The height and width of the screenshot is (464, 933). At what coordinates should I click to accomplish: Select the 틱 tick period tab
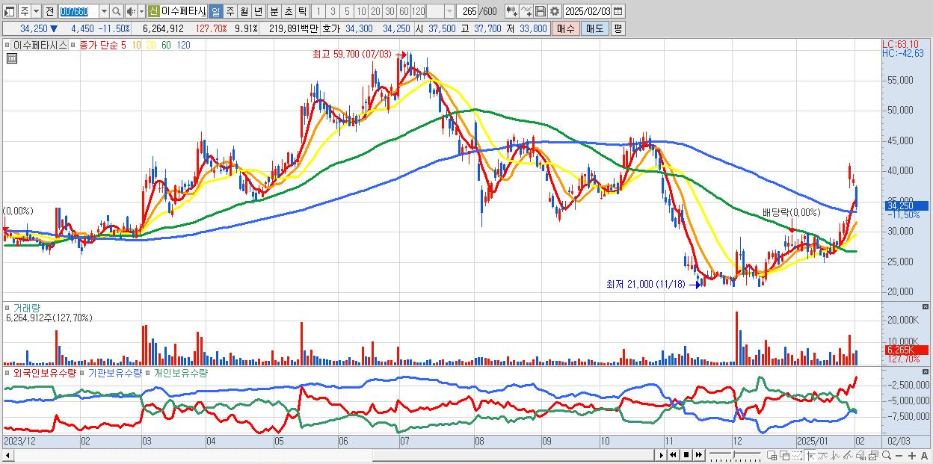point(302,11)
